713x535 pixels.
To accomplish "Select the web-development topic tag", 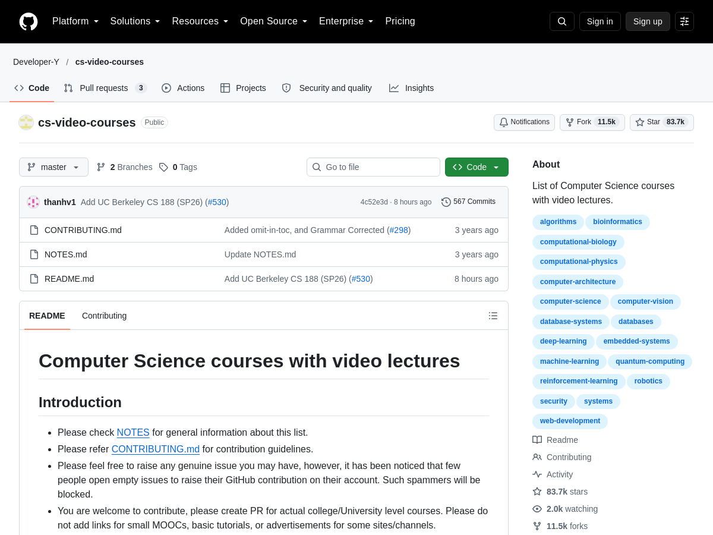I will [570, 421].
